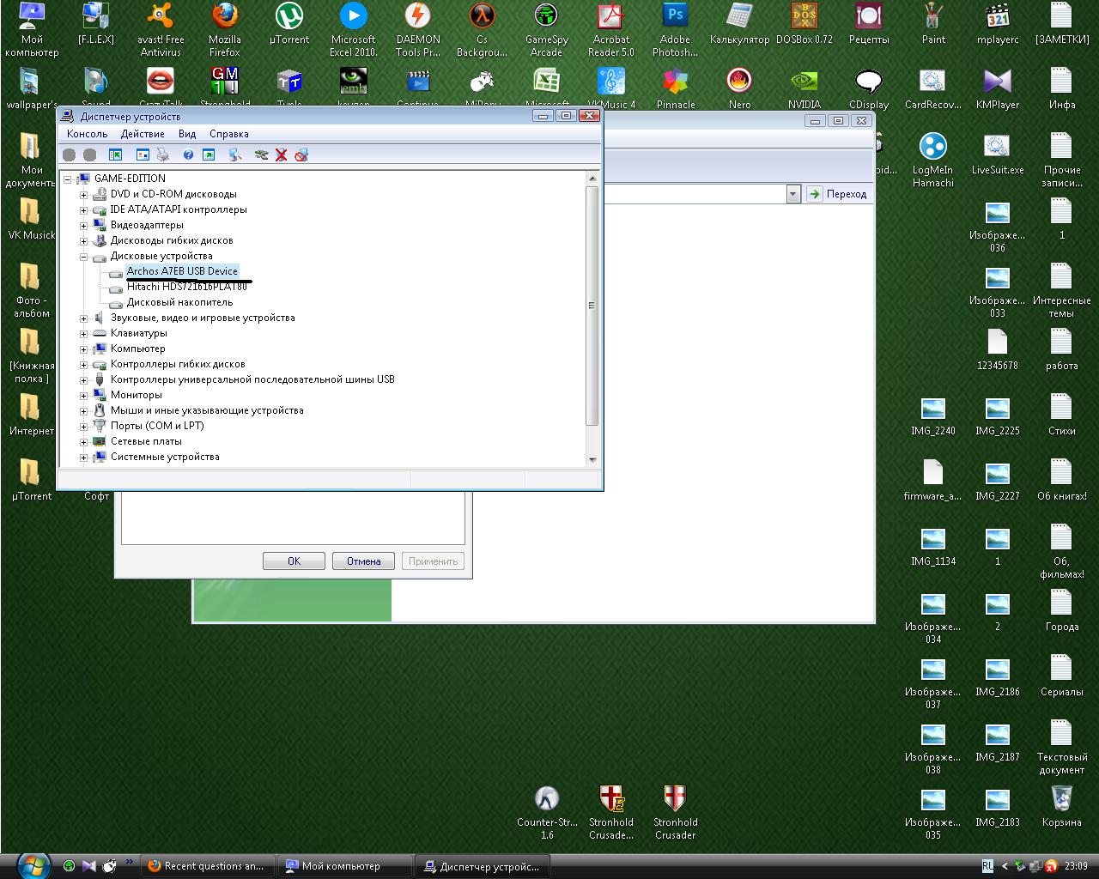This screenshot has width=1099, height=879.
Task: Expand IDE ATA/ATAPI контроллеры node
Action: (84, 209)
